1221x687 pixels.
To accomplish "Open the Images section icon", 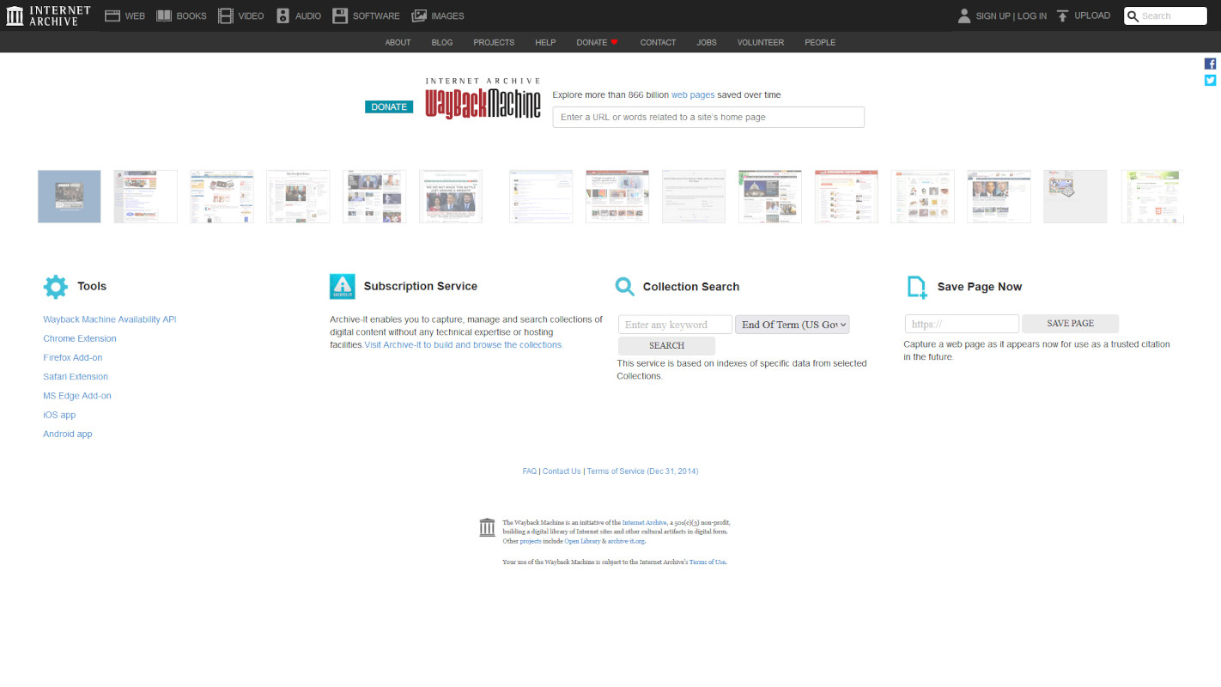I will (419, 15).
